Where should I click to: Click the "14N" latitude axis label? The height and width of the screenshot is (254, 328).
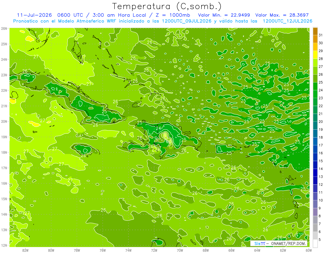[4, 214]
